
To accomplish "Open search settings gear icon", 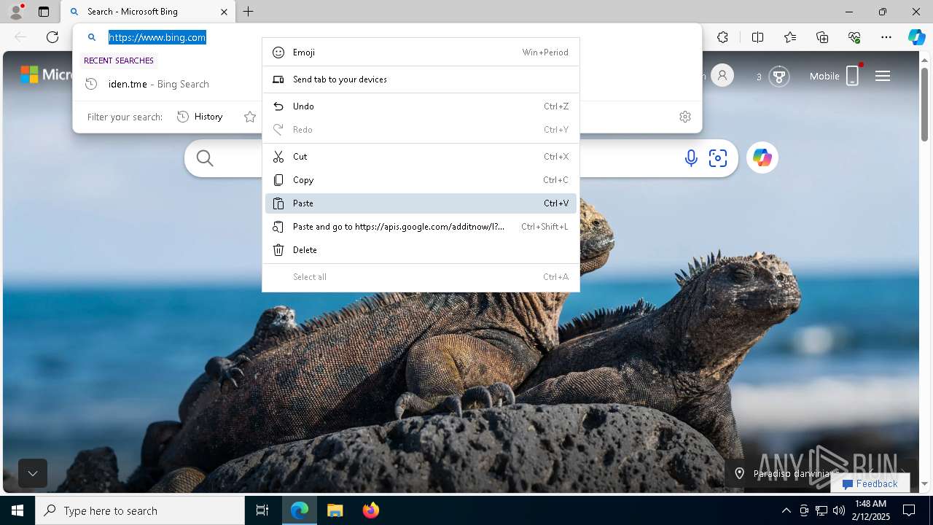I will (685, 117).
